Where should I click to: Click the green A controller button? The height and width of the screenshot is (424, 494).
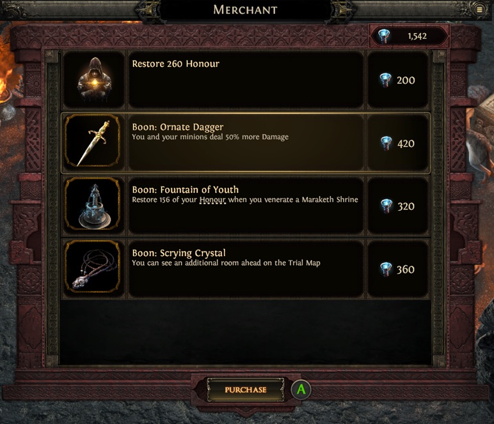click(301, 390)
